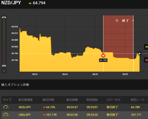This screenshot has height=119, width=148.
Task: Click the green High arrow button at chart edge
Action: (x=146, y=47)
